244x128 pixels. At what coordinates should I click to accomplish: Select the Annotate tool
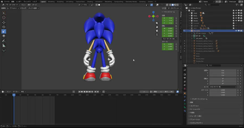[x=4, y=41]
